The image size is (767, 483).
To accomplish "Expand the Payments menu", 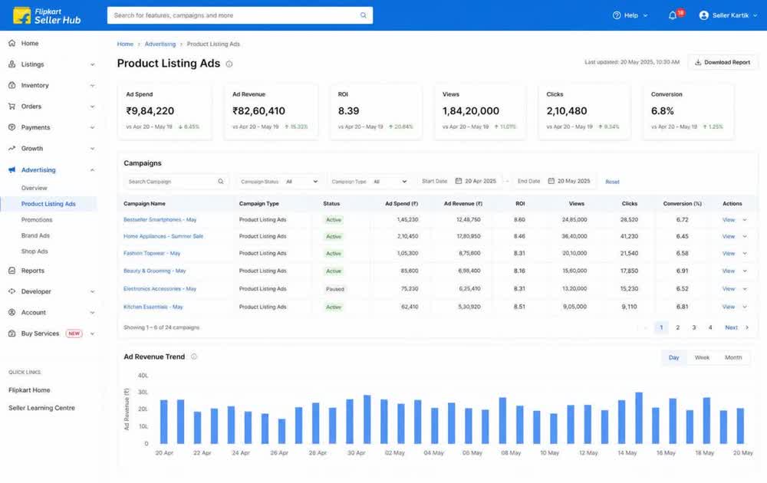I will 93,127.
